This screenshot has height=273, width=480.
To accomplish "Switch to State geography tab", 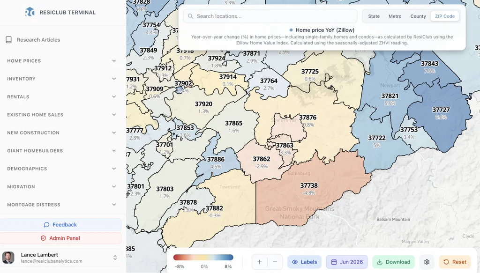I will (374, 16).
